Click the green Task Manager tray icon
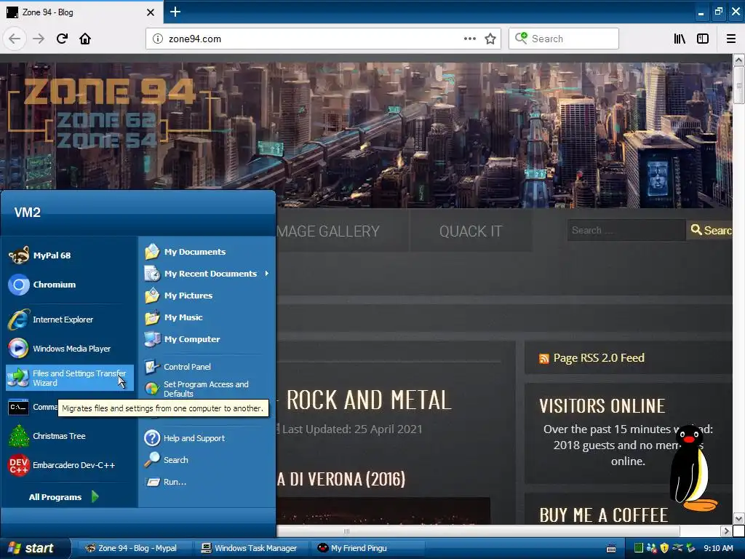This screenshot has width=745, height=559. [639, 548]
